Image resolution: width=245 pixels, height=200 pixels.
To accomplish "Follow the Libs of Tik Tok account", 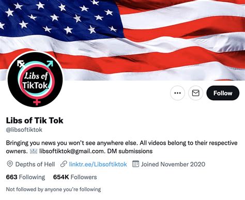I will (223, 93).
